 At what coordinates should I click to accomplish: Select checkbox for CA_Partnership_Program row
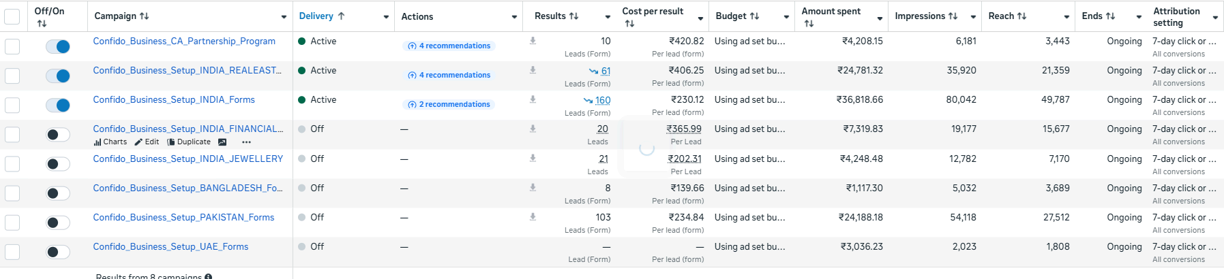(12, 46)
